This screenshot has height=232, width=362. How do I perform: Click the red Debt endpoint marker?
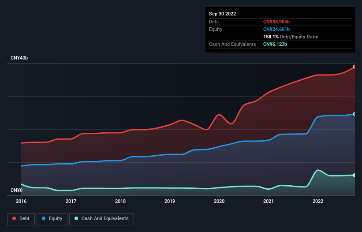355,67
